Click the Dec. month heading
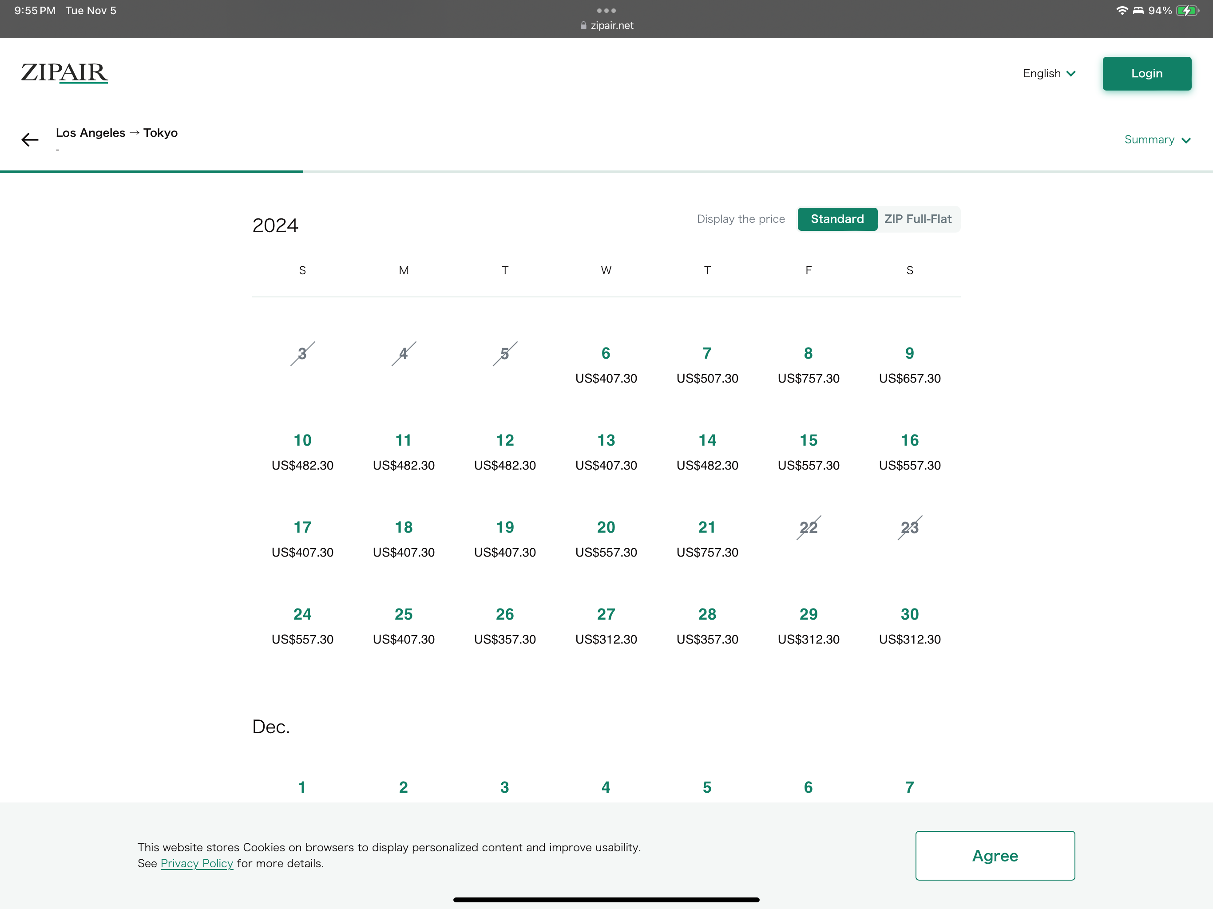1213x909 pixels. [x=271, y=727]
